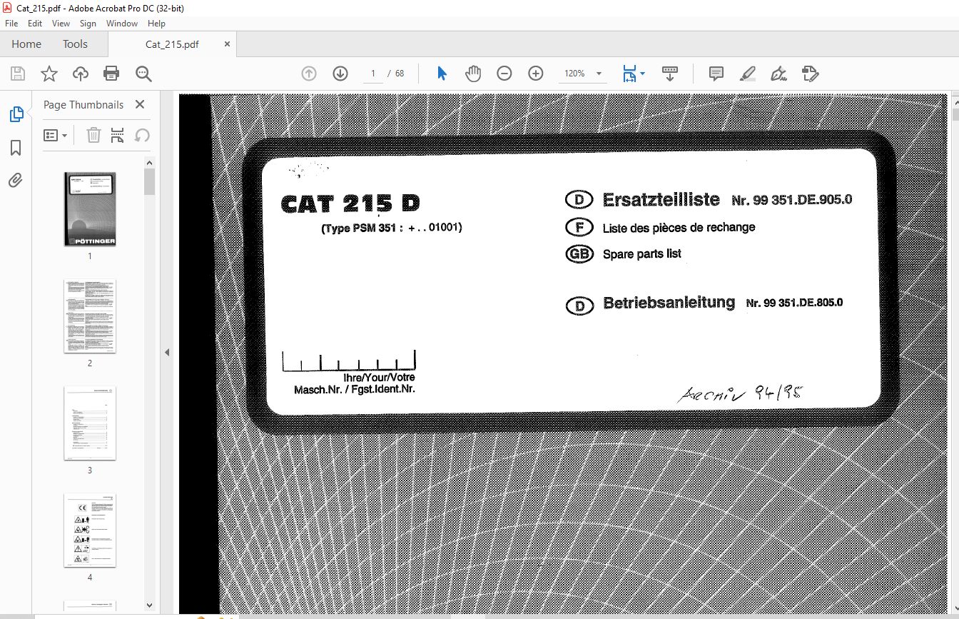Collapse the navigation pane with the arrow
Viewport: 959px width, 619px height.
(x=167, y=352)
